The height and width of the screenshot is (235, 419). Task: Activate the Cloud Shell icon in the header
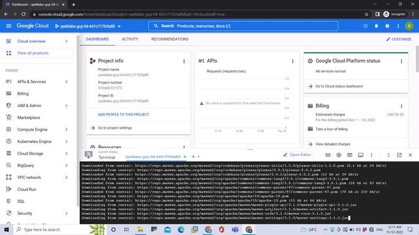click(x=365, y=26)
